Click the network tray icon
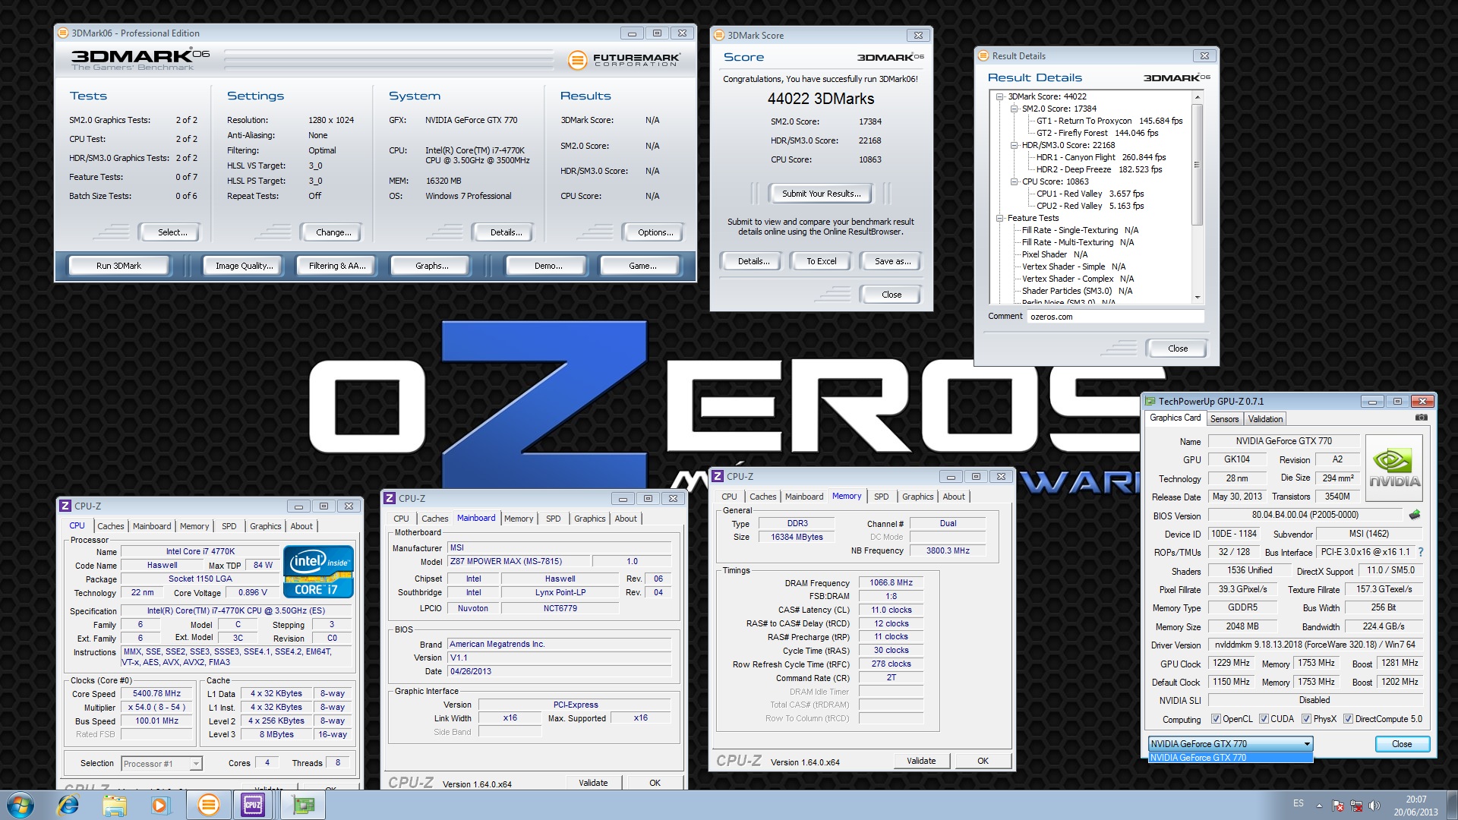Viewport: 1458px width, 820px height. click(x=1355, y=806)
